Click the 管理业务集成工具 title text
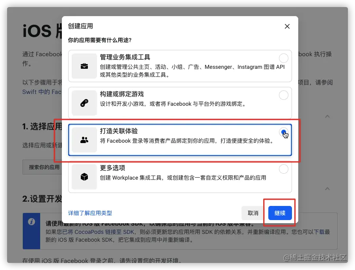355x270 pixels. point(125,57)
